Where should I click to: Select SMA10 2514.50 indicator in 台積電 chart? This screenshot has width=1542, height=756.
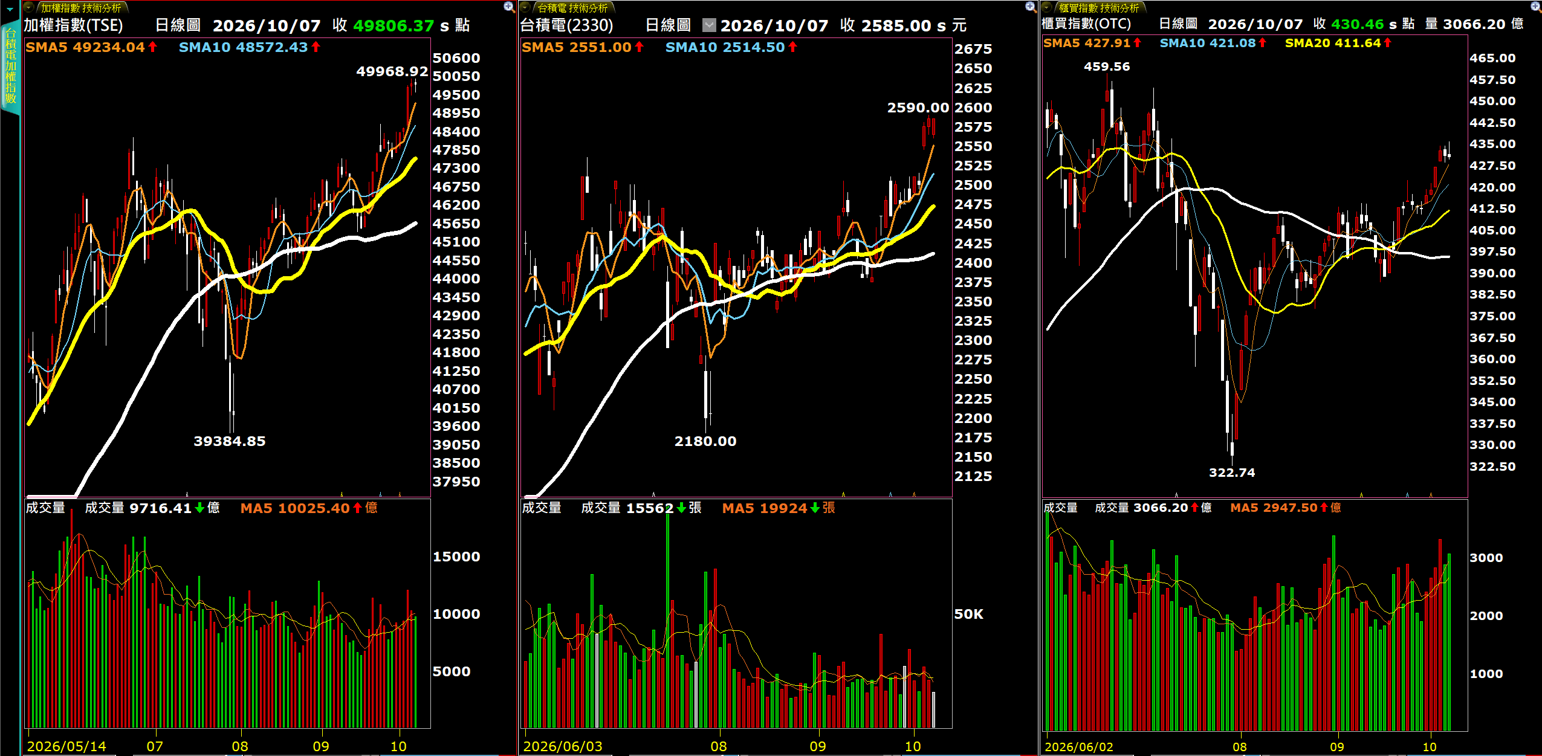pos(731,47)
